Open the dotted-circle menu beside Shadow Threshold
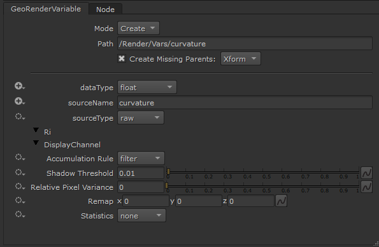The width and height of the screenshot is (379, 247). 20,173
